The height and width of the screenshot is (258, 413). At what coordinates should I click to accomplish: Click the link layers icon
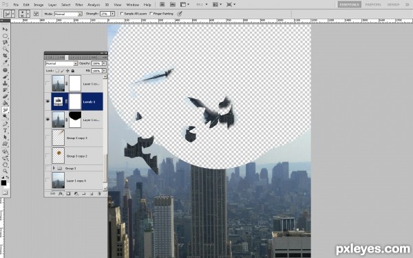(x=53, y=193)
